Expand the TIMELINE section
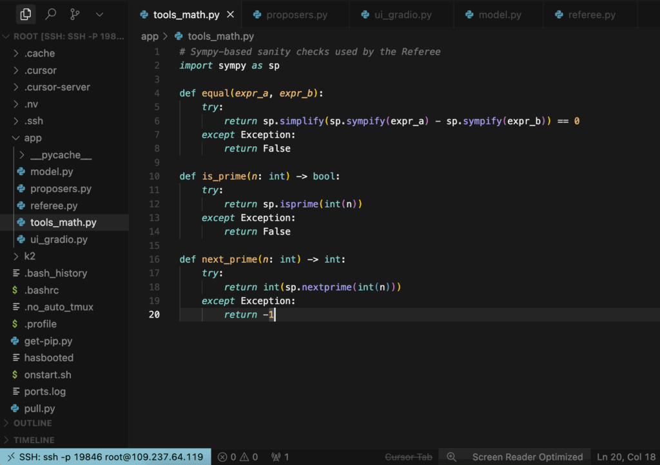The image size is (660, 465). coord(34,440)
